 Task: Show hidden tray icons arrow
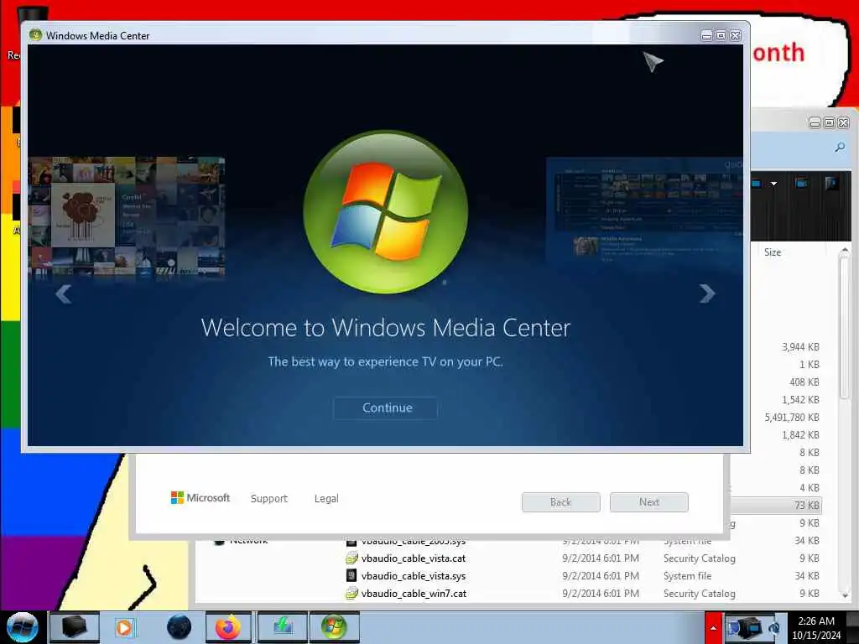tap(713, 629)
